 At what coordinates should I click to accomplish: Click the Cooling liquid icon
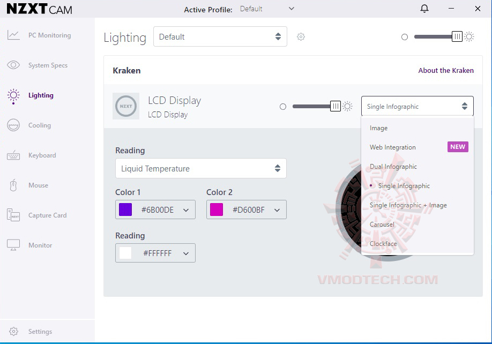tap(13, 125)
